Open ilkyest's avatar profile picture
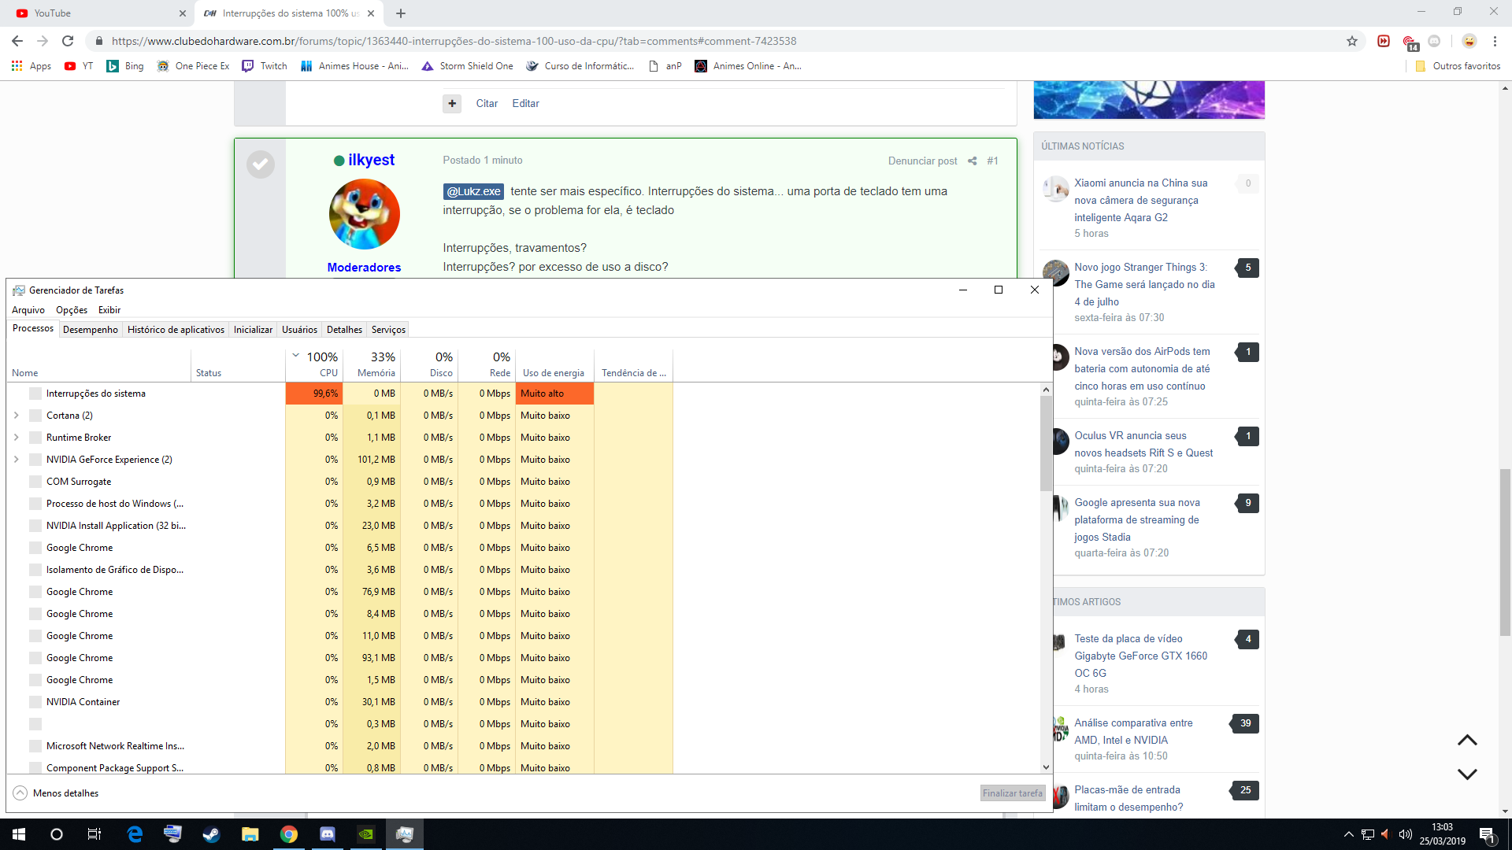 (364, 214)
